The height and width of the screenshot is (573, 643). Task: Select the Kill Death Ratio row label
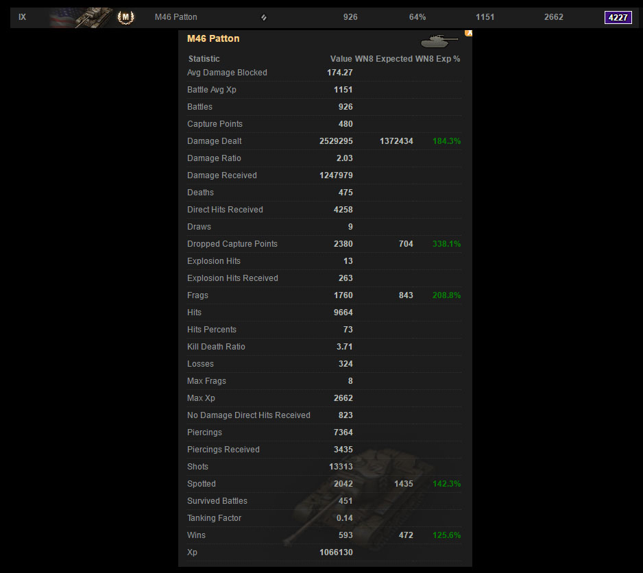click(216, 347)
